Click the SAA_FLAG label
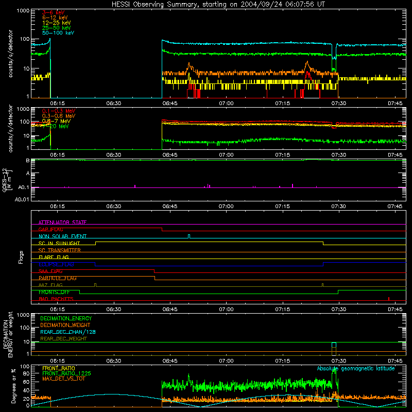 (50, 271)
